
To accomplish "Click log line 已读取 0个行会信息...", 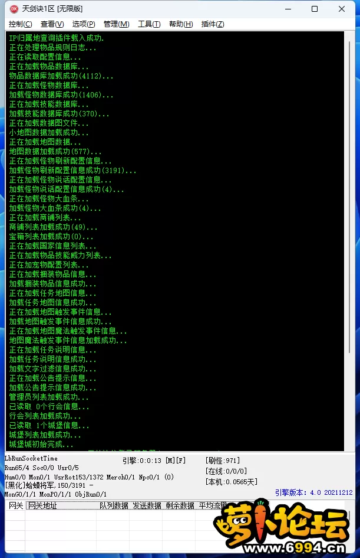I will tap(49, 406).
